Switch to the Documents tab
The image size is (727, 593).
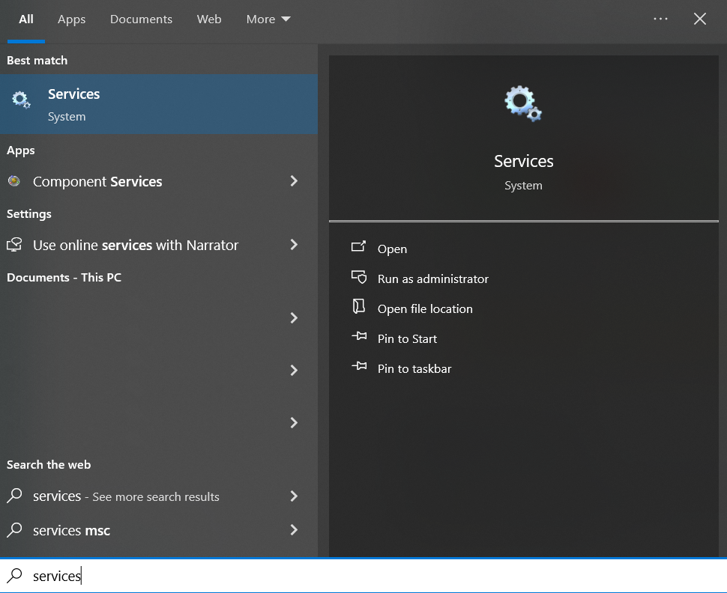(x=141, y=19)
